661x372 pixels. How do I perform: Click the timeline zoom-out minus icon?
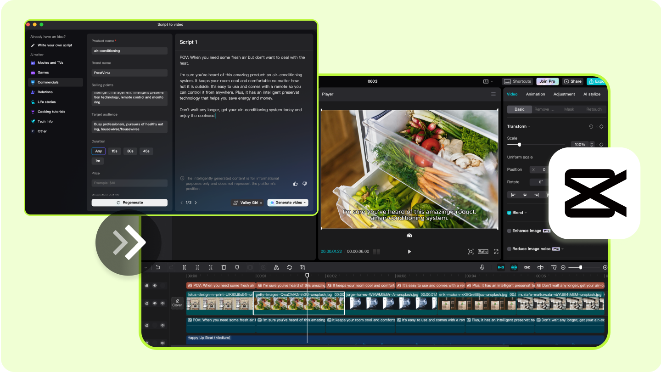[563, 267]
